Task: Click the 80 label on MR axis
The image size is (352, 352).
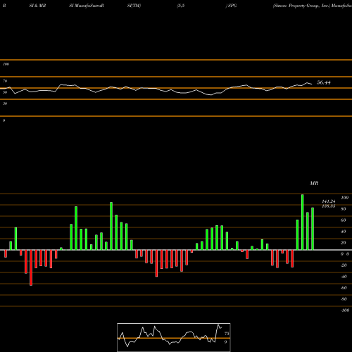Action: tap(344, 209)
